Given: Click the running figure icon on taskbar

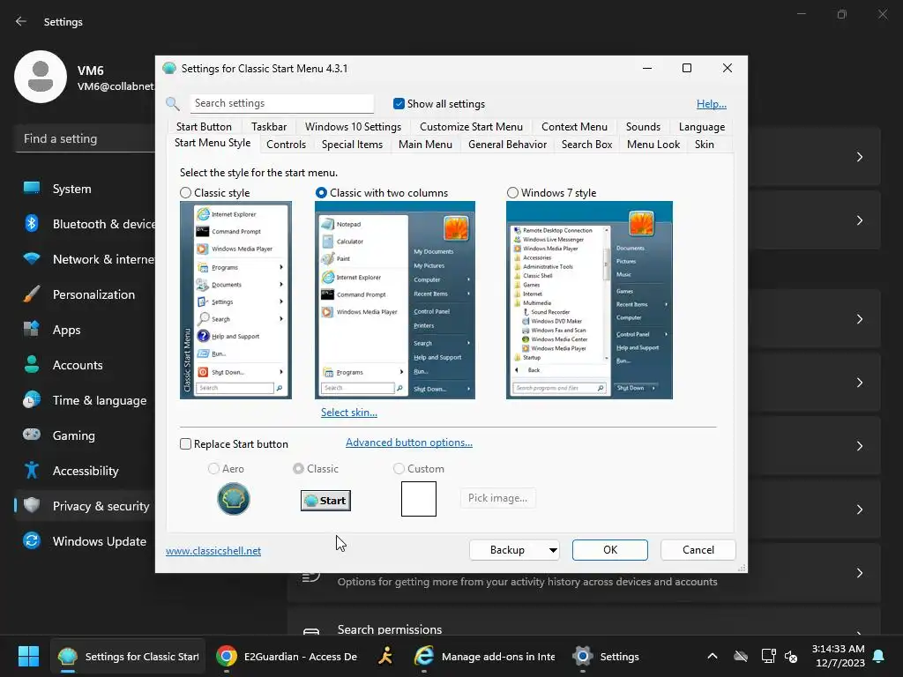Looking at the screenshot, I should pos(385,656).
